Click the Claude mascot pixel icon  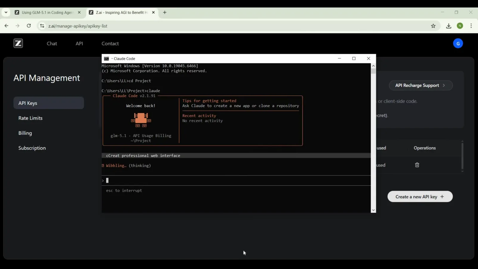pyautogui.click(x=141, y=120)
